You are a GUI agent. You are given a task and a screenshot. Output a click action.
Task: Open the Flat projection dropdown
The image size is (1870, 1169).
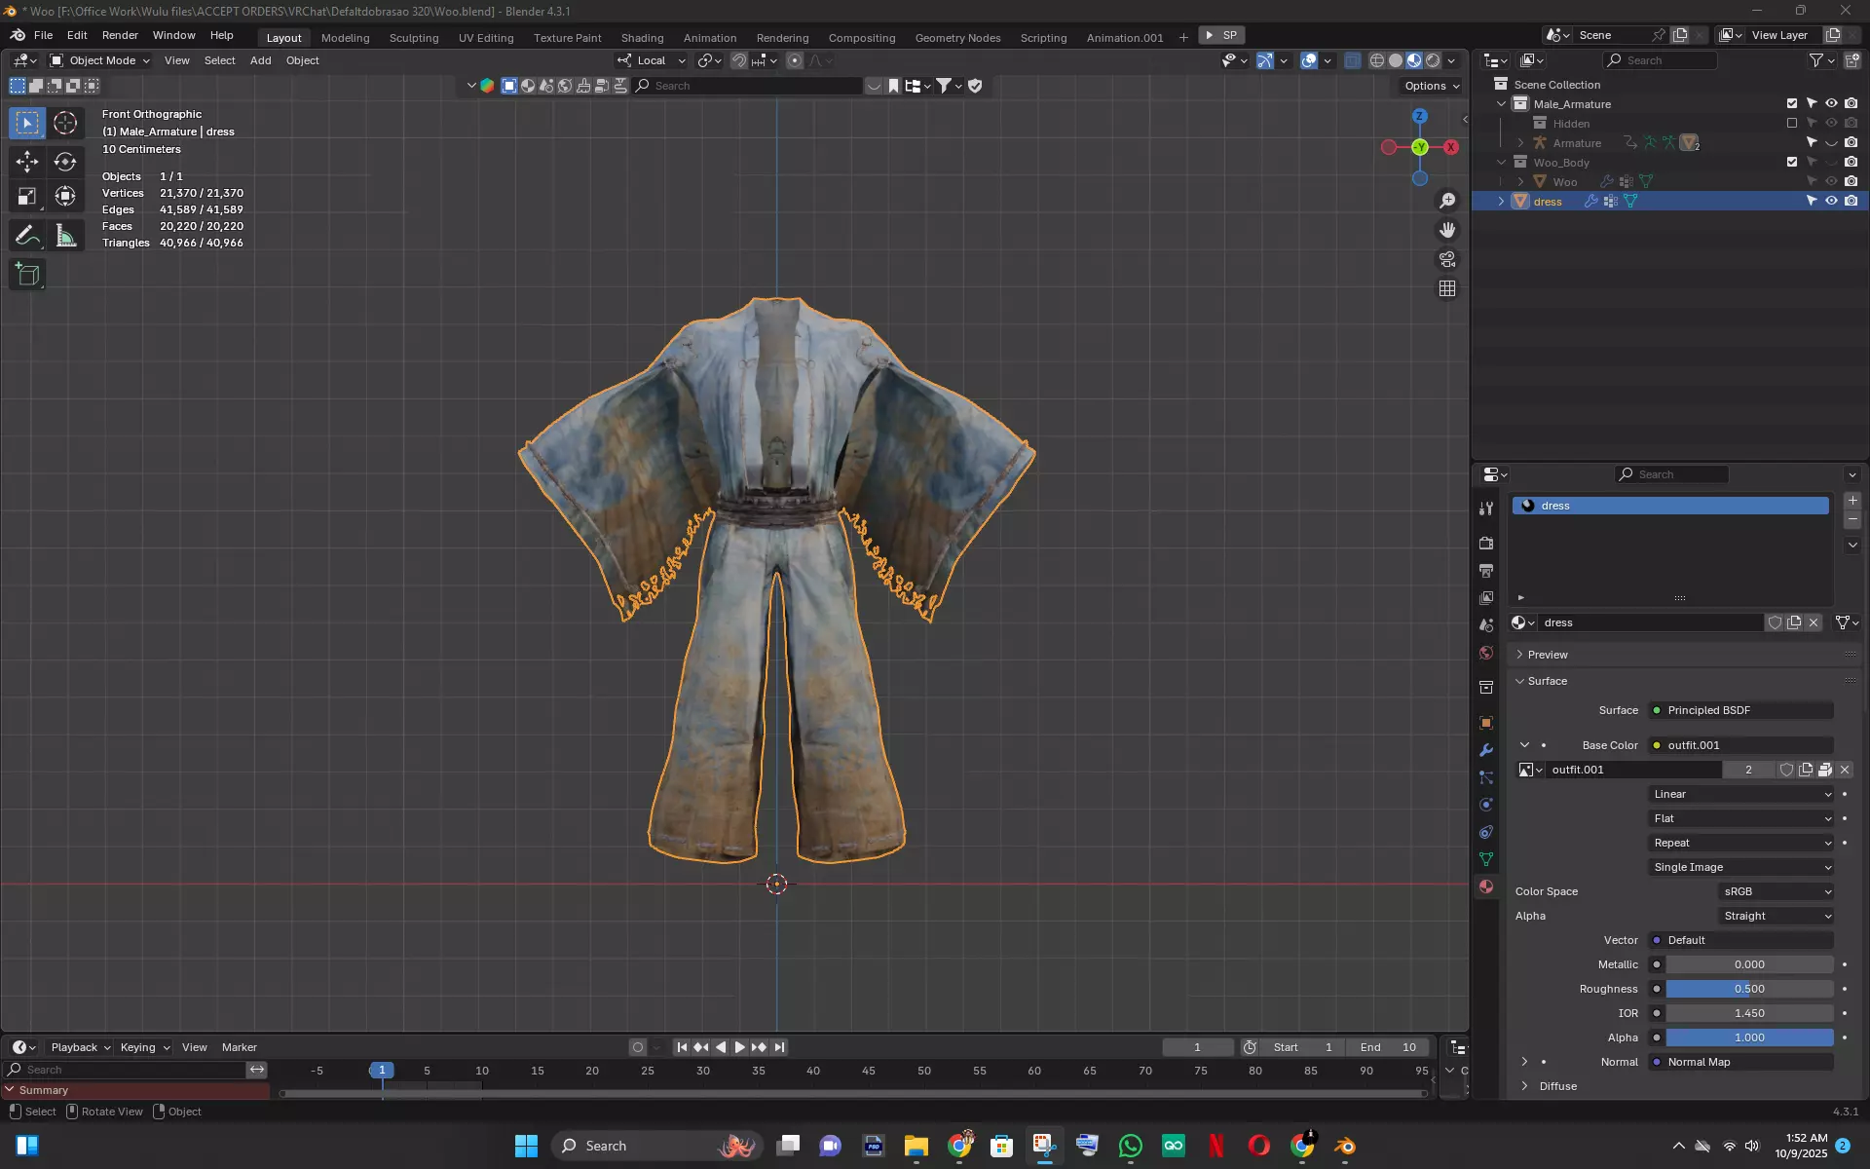[x=1741, y=818]
